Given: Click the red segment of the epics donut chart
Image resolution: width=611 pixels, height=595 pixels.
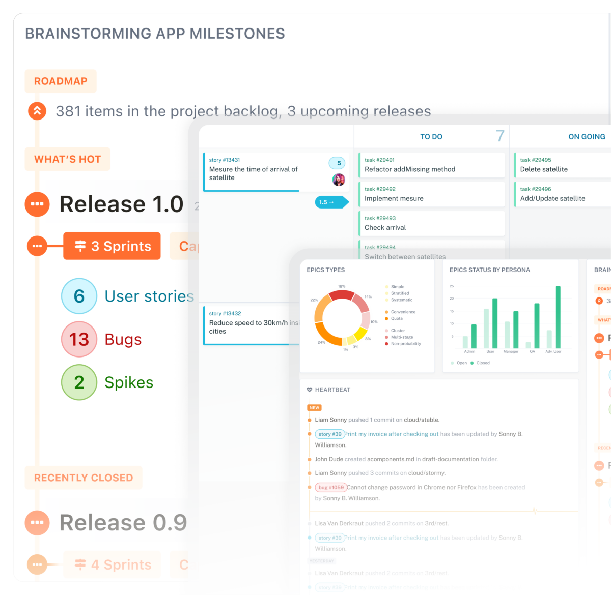Looking at the screenshot, I should [342, 295].
